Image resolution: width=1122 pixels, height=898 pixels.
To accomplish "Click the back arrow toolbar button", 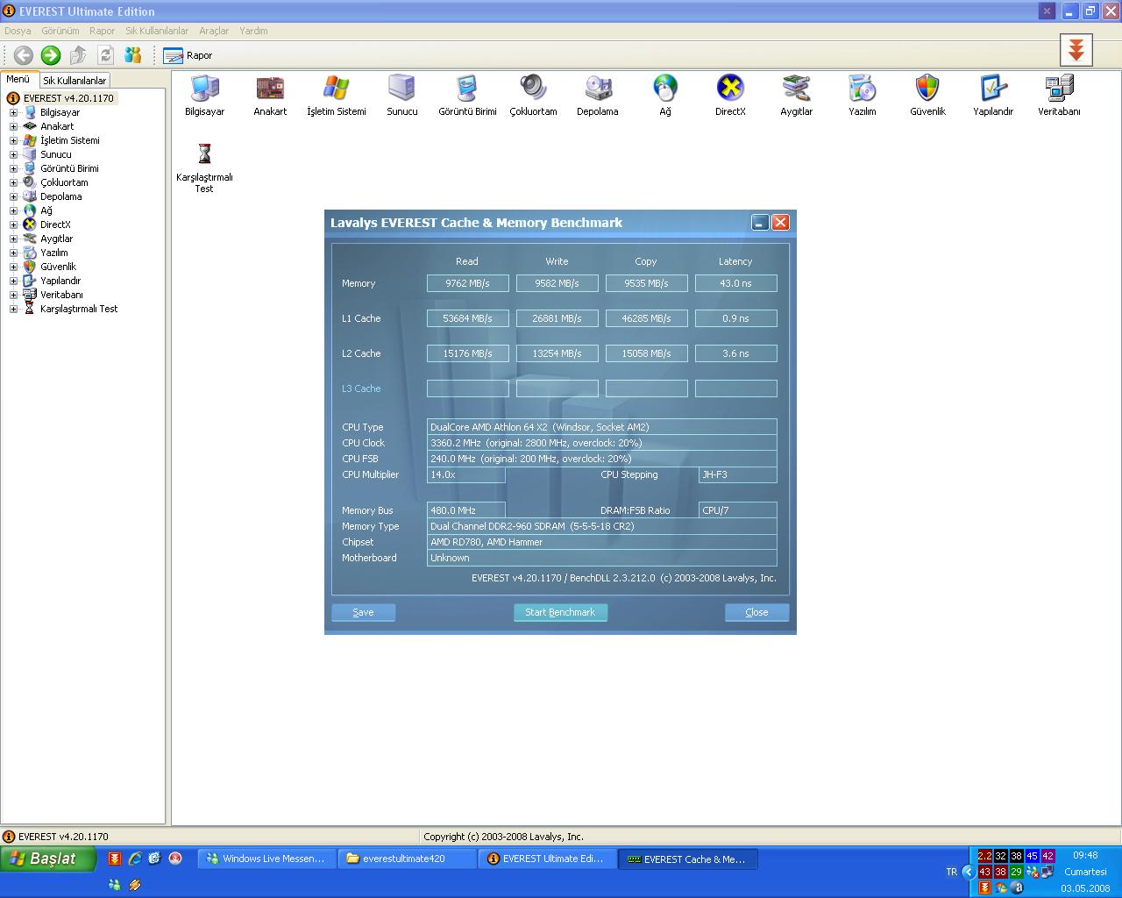I will pyautogui.click(x=24, y=55).
